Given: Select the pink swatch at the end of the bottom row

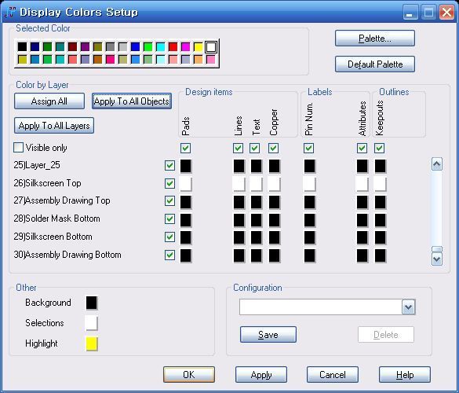Looking at the screenshot, I should [211, 59].
